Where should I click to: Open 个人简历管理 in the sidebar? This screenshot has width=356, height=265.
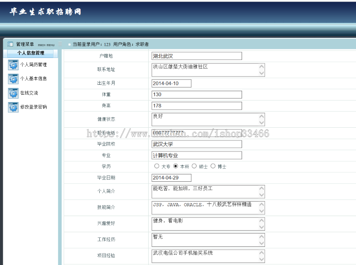pos(33,65)
